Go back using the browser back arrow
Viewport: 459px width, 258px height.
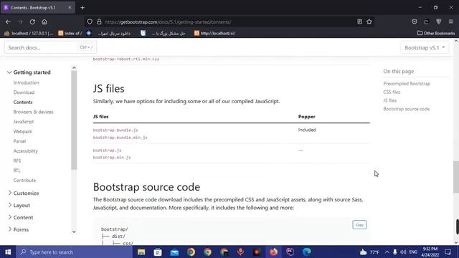point(8,22)
